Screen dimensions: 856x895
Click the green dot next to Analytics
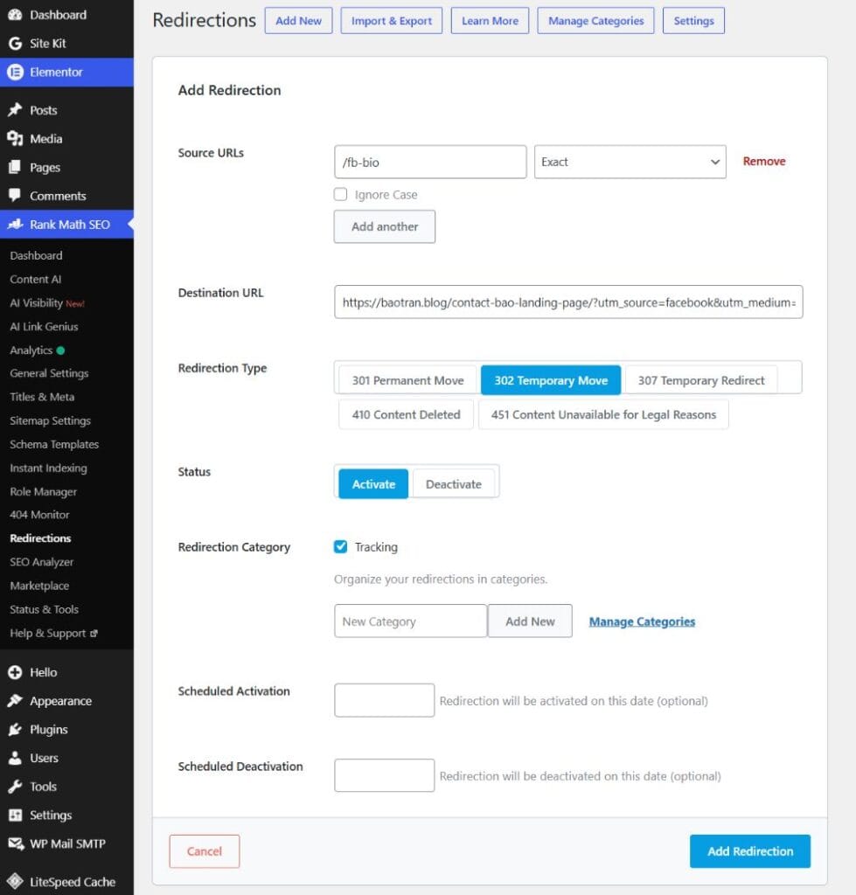[60, 350]
